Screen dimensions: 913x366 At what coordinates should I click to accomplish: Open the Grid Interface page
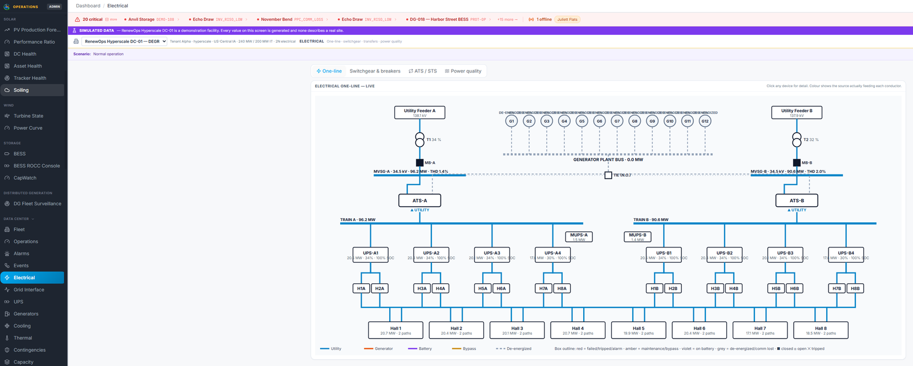[x=33, y=290]
